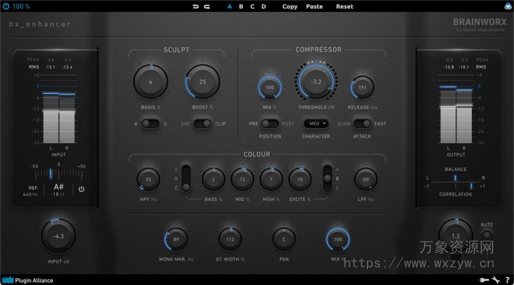Click the output RMS value -10.8
This screenshot has width=514, height=285.
[x=449, y=67]
